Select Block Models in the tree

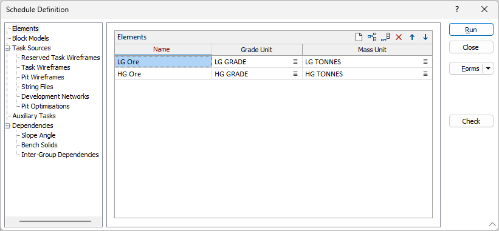30,38
